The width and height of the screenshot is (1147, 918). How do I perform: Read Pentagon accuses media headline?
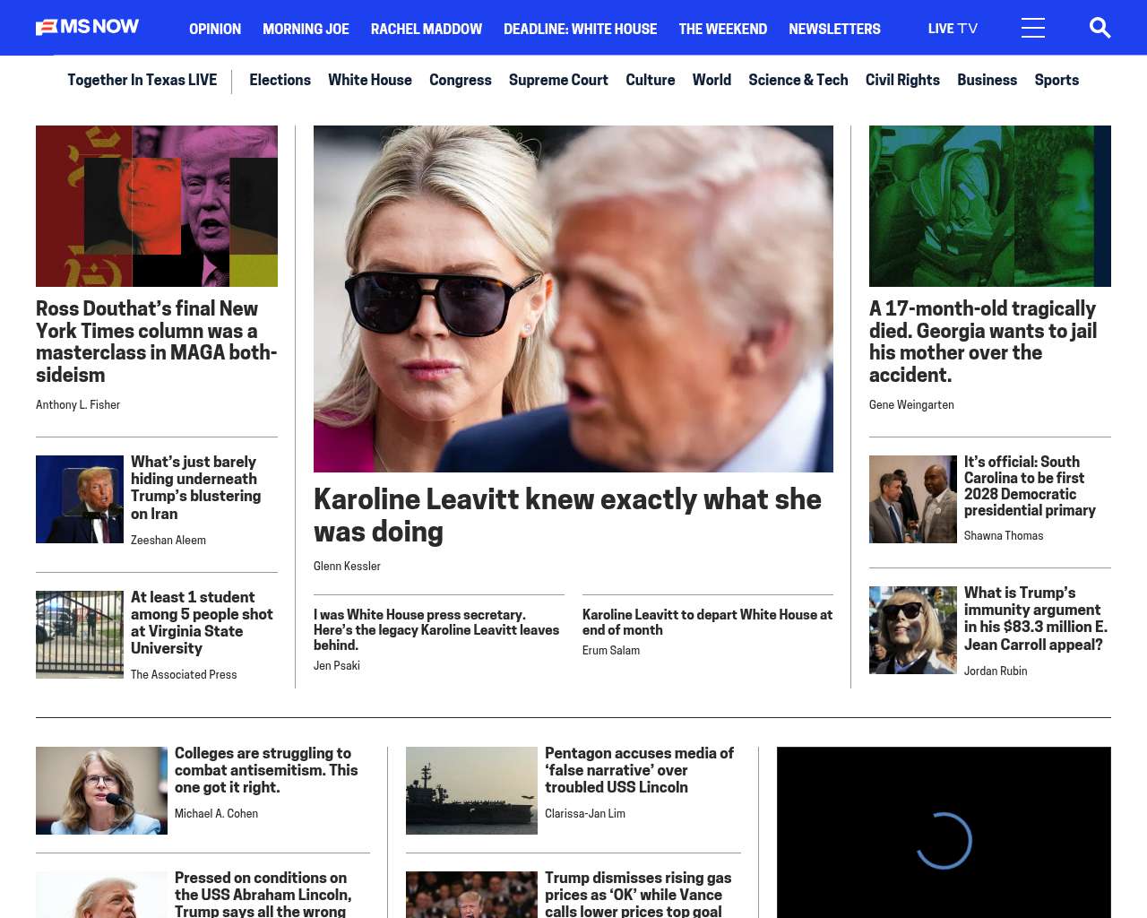639,770
